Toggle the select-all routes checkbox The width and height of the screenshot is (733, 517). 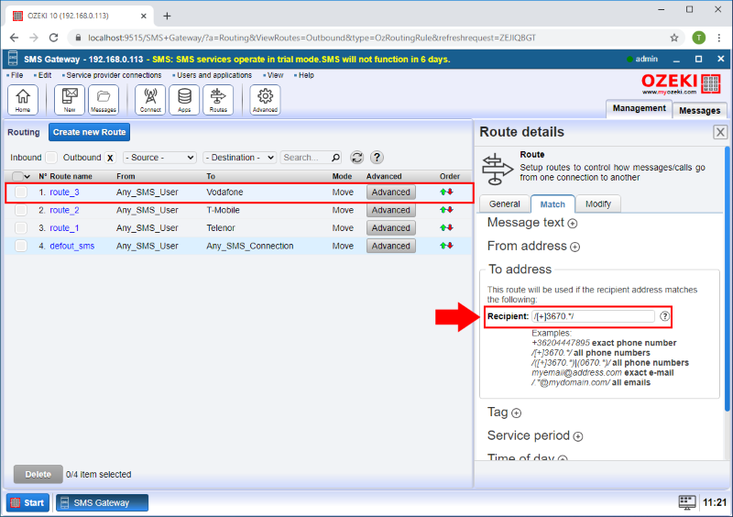tap(17, 176)
